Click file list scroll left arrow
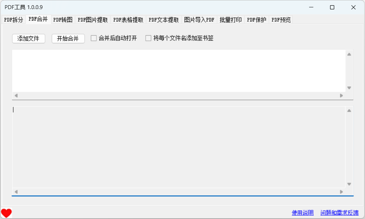The image size is (365, 219). (16, 96)
